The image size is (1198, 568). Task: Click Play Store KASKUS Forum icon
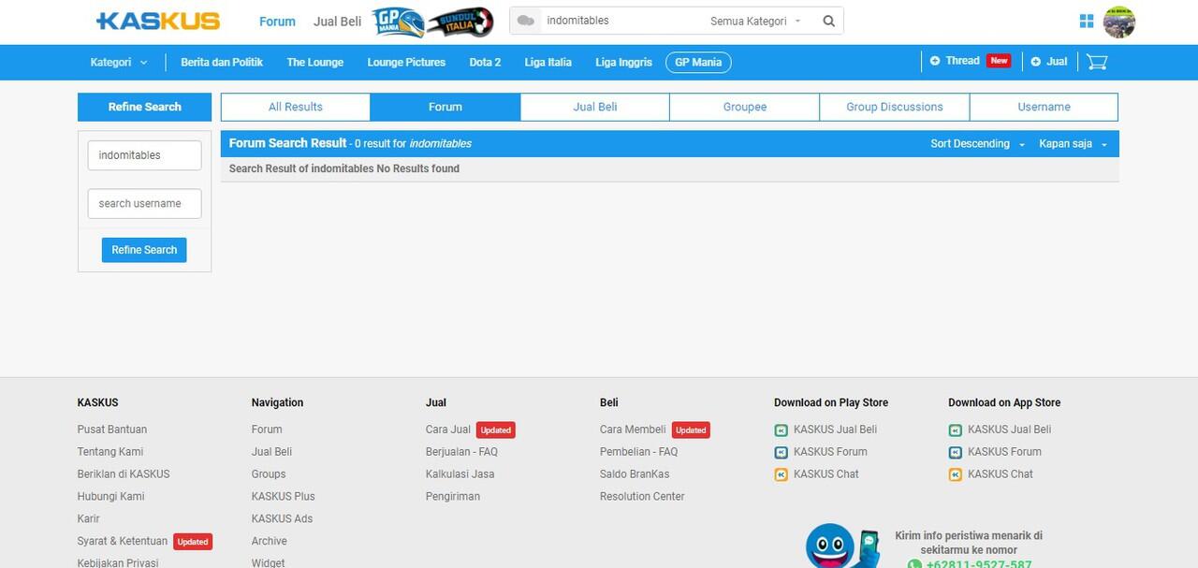click(x=782, y=453)
